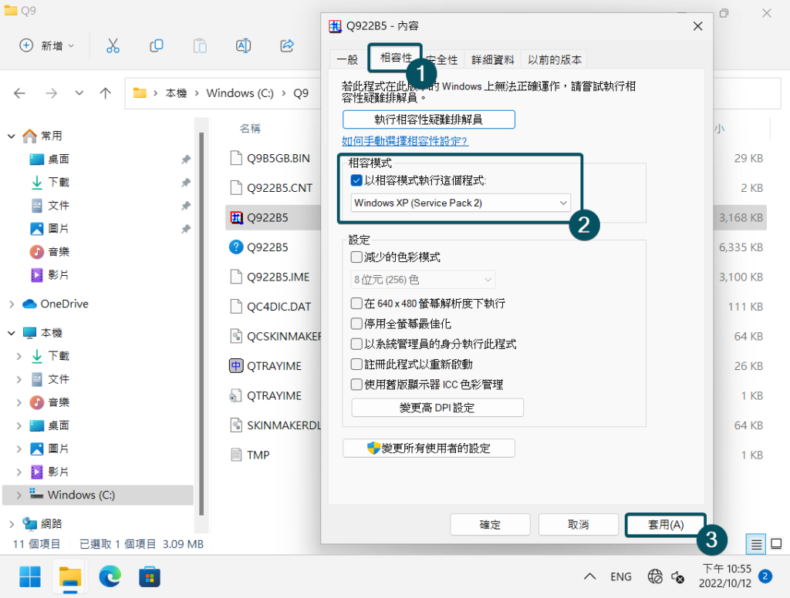Image resolution: width=790 pixels, height=598 pixels.
Task: Open 如何手動選擇相容性設定? link
Action: click(x=405, y=141)
